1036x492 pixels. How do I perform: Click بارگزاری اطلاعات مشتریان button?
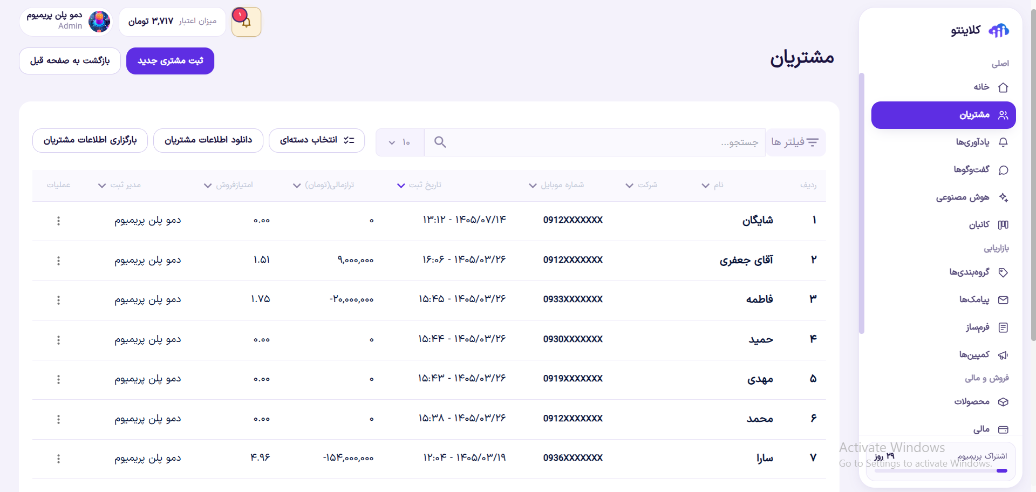90,140
